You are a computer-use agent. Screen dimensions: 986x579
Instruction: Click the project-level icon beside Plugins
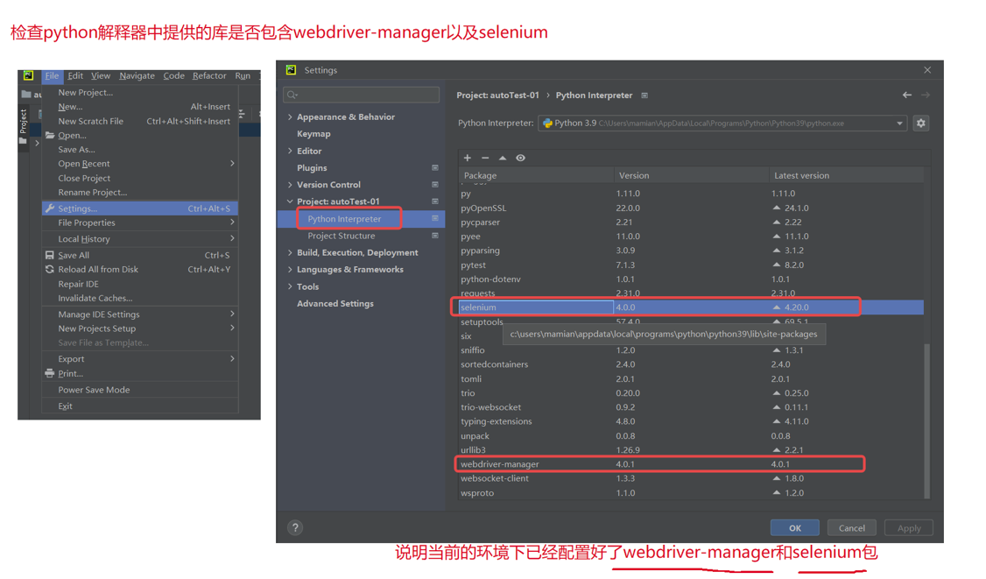coord(434,168)
